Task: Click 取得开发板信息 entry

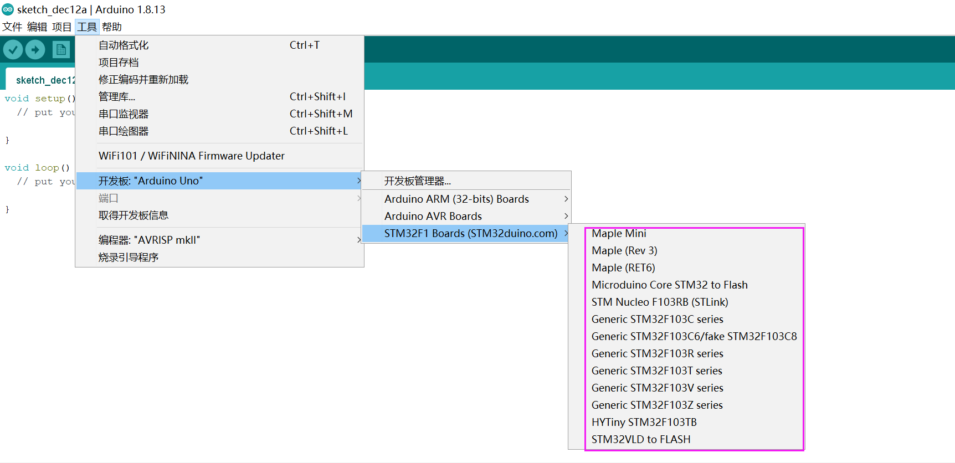Action: point(219,215)
